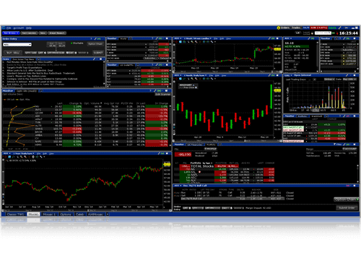361x271 pixels.
Task: Click the SUBMIT button in Order Entry
Action: pyautogui.click(x=98, y=53)
